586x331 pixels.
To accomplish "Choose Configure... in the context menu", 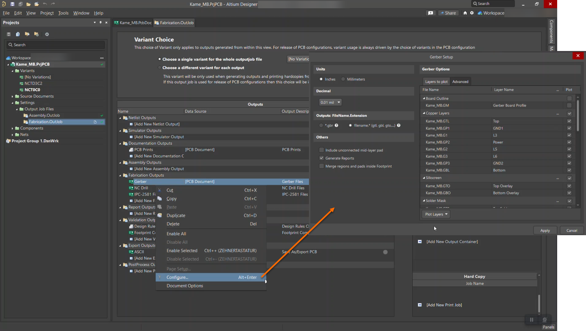I will (x=211, y=277).
